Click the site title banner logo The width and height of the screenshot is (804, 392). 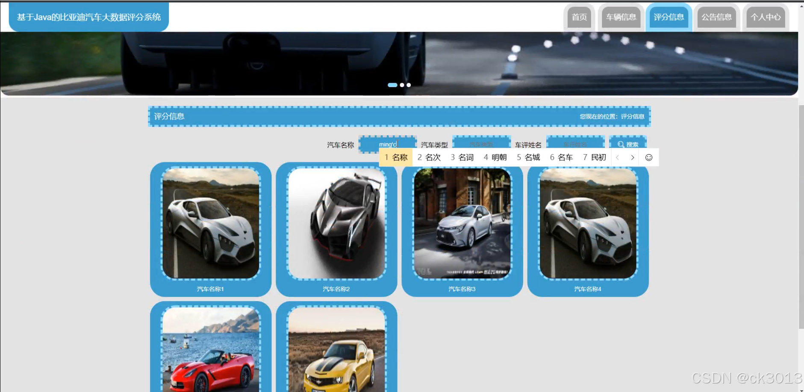click(89, 17)
